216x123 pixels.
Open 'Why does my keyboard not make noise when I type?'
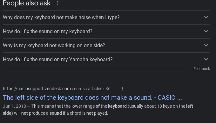(x=106, y=18)
